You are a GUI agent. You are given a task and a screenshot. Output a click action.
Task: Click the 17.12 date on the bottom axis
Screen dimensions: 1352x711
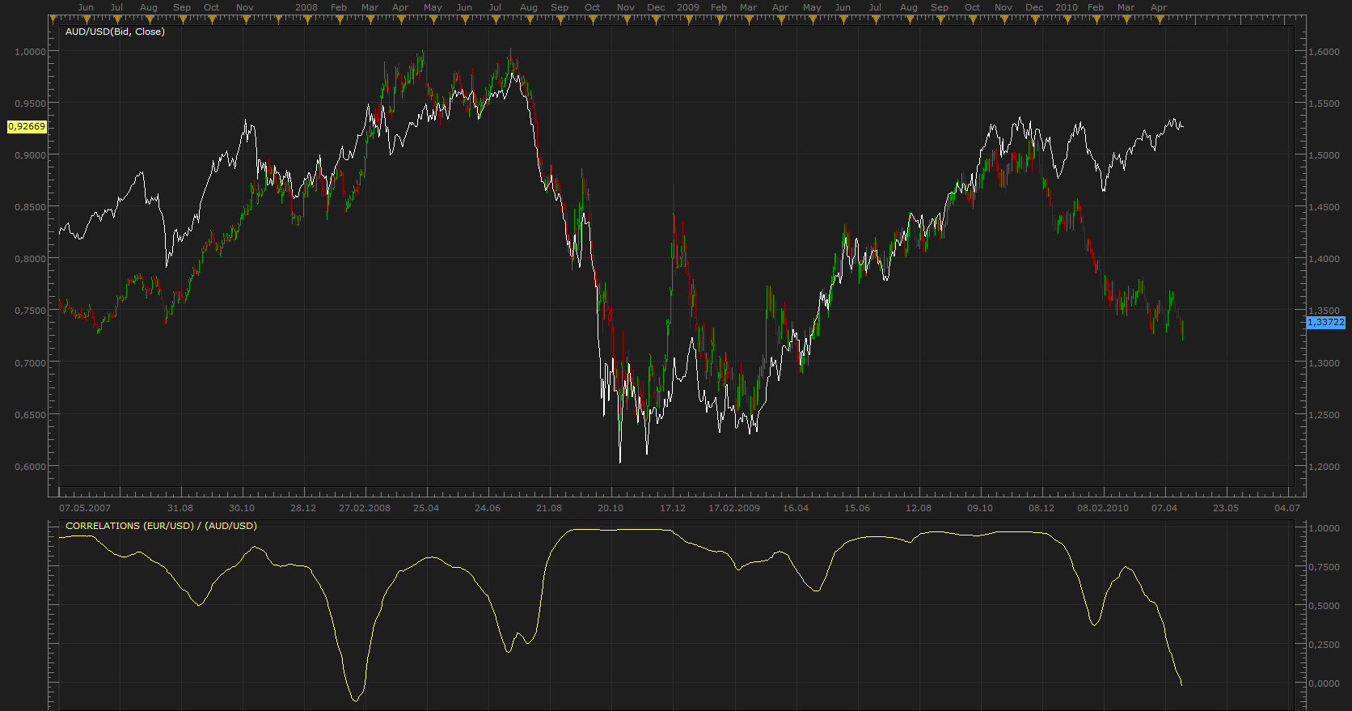click(x=673, y=508)
